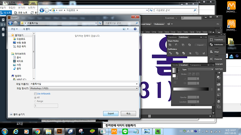This screenshot has width=241, height=135.
Task: Click the 파일 이름 file name field
Action: (84, 84)
